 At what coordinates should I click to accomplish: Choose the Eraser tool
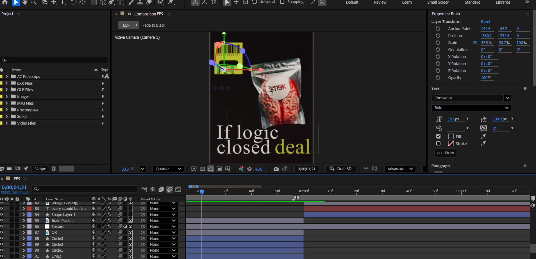149,2
